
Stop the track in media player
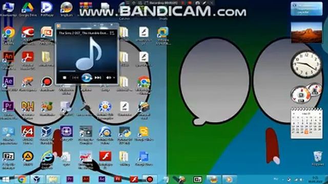[x=65, y=78]
